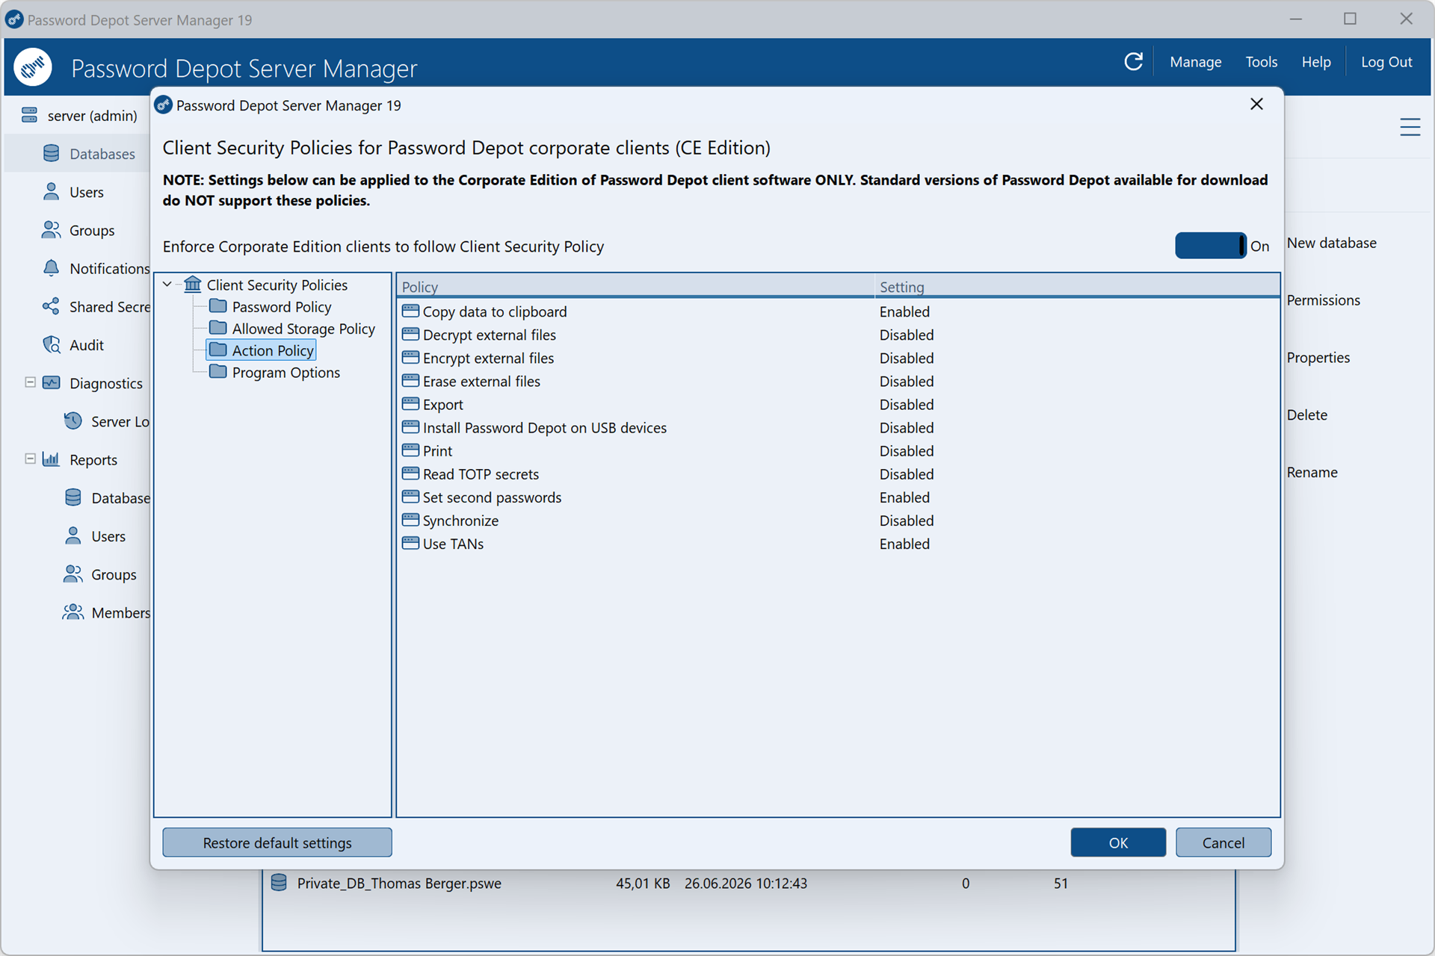Image resolution: width=1435 pixels, height=956 pixels.
Task: Click the 26.06.2026 10:12:43 date cell
Action: [x=745, y=884]
